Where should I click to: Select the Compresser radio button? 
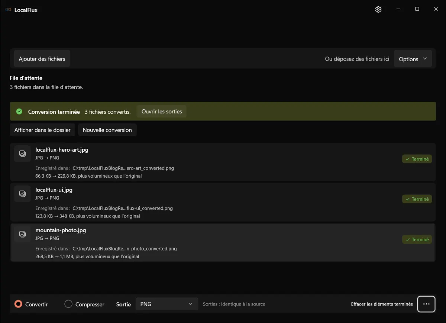pyautogui.click(x=68, y=304)
